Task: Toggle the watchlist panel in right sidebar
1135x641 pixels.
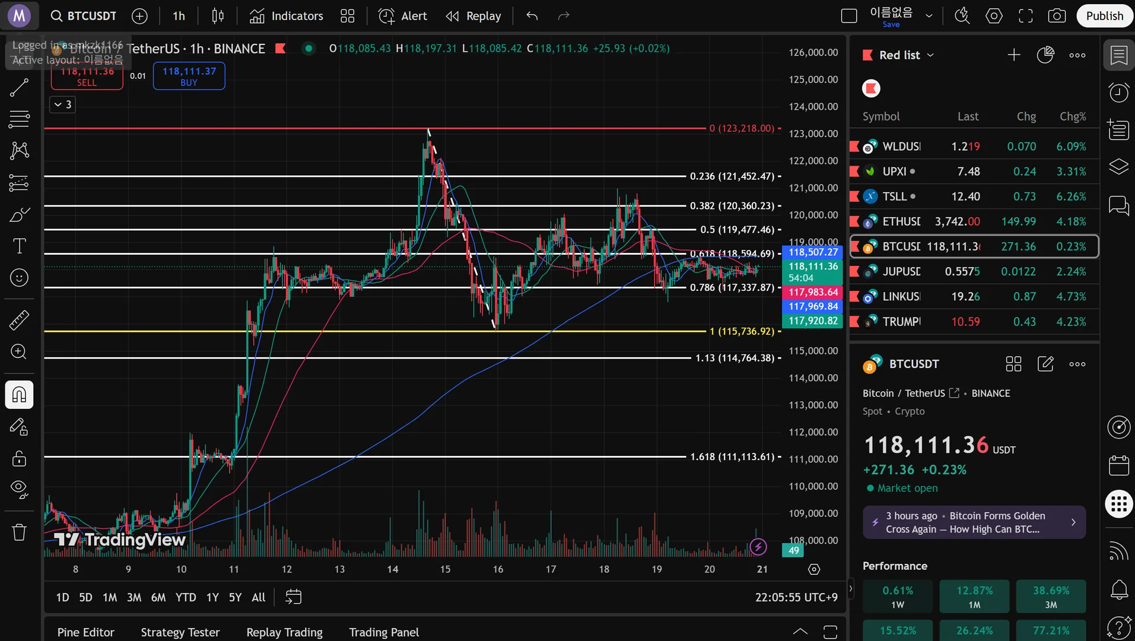Action: pyautogui.click(x=1118, y=55)
